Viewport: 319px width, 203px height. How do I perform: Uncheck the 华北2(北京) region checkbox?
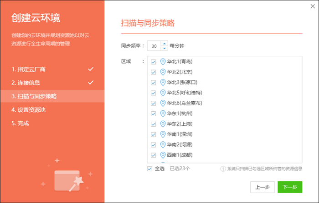click(153, 72)
